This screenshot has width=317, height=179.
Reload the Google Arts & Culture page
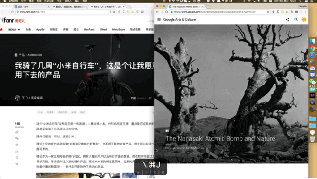point(167,12)
